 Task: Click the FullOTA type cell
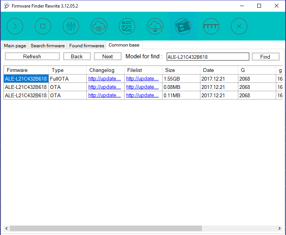67,79
